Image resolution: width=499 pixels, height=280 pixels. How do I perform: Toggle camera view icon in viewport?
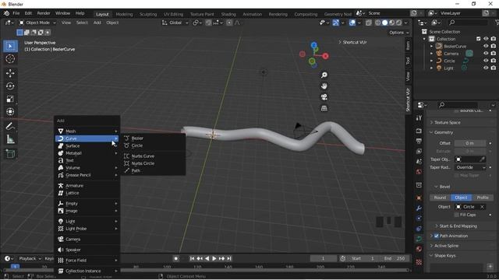[324, 97]
